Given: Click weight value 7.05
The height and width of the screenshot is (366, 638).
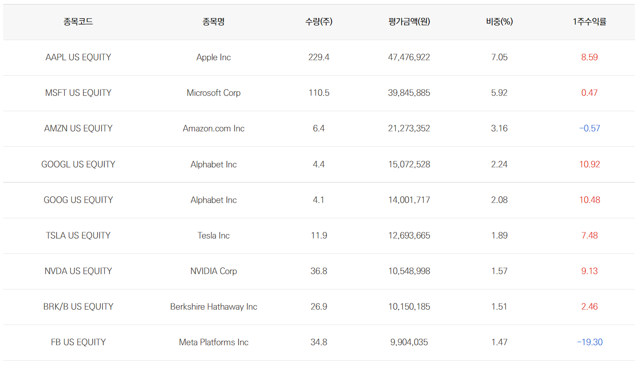Looking at the screenshot, I should pos(499,57).
